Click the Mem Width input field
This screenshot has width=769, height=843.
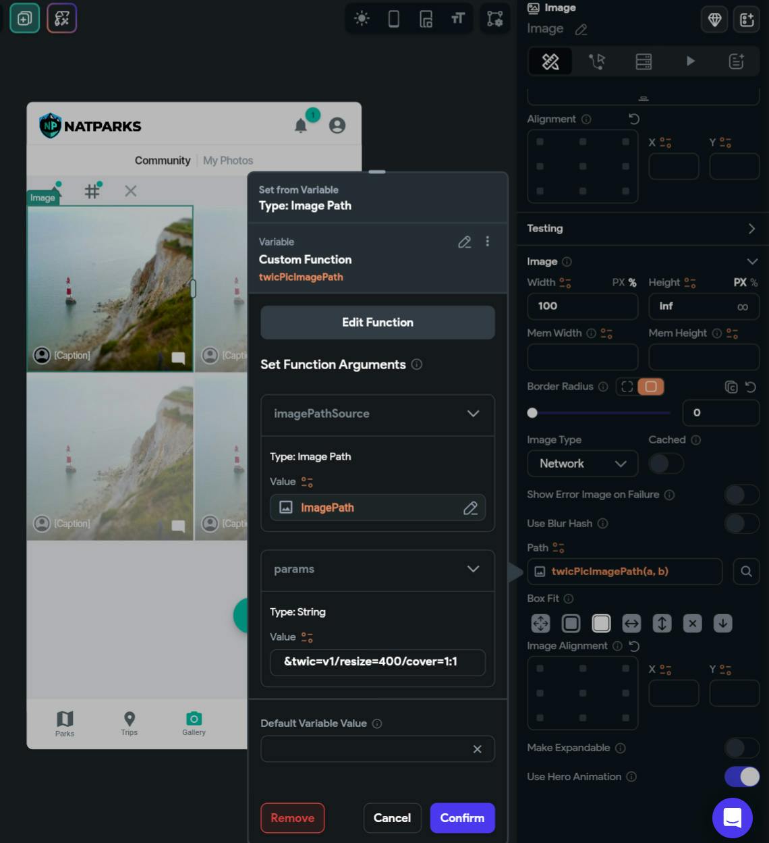pyautogui.click(x=583, y=357)
